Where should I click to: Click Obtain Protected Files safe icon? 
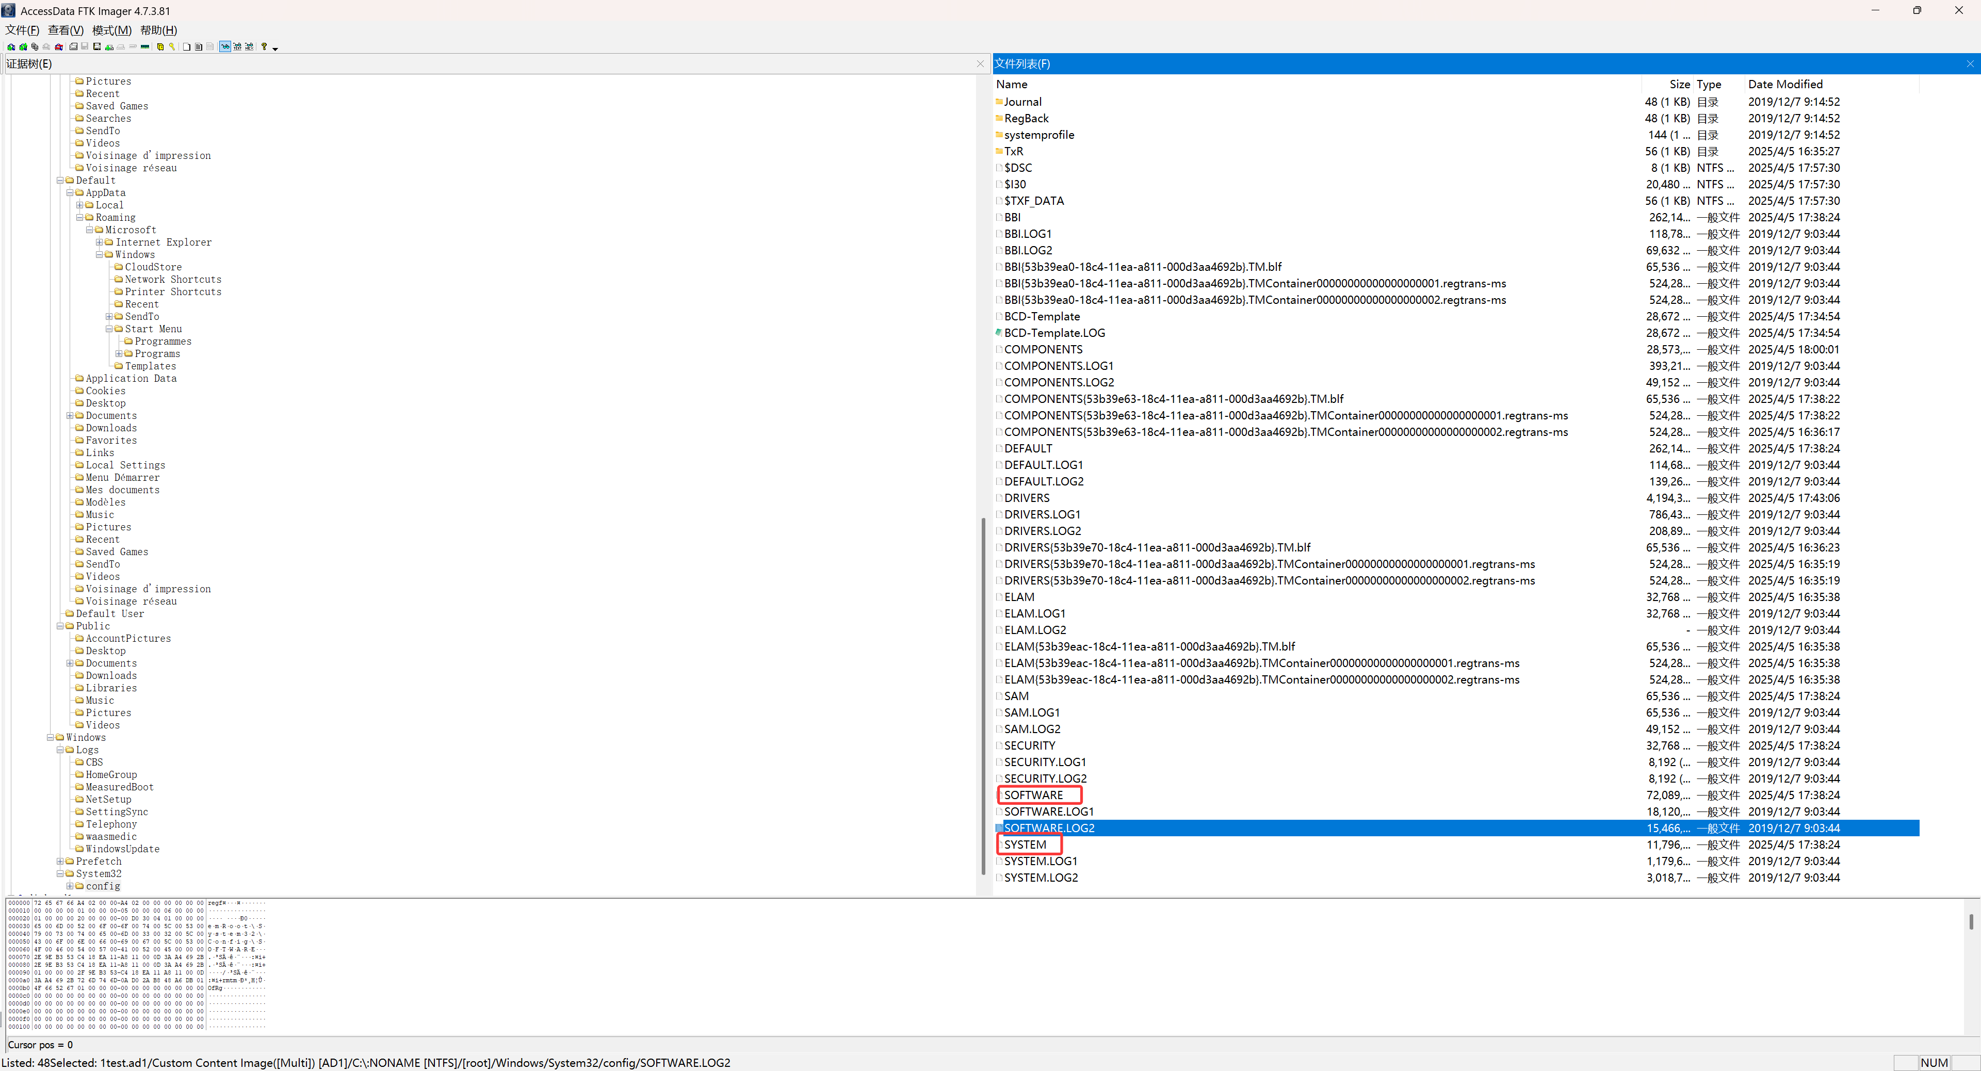pyautogui.click(x=160, y=47)
